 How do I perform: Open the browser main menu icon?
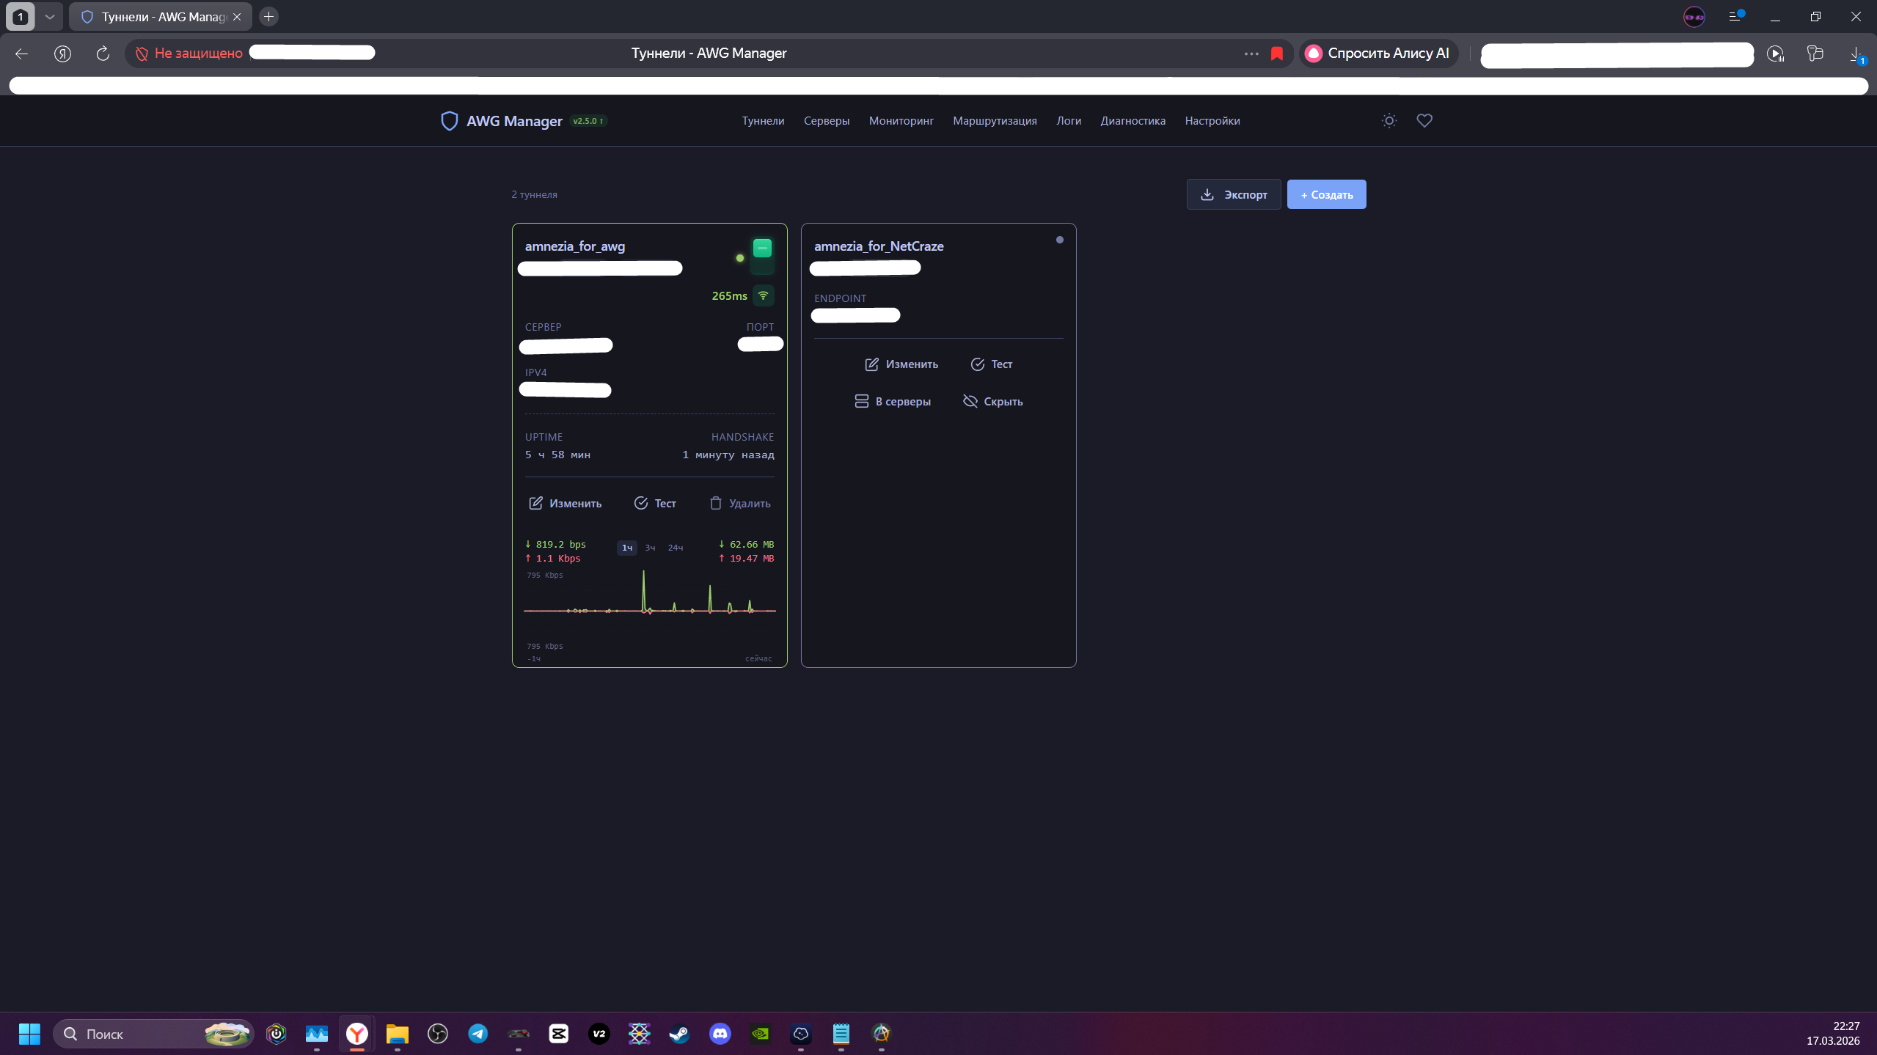[1735, 16]
